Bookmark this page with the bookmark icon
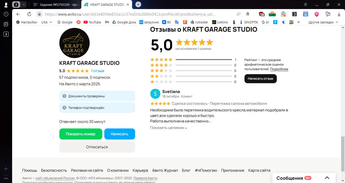The width and height of the screenshot is (345, 183). 248,14
